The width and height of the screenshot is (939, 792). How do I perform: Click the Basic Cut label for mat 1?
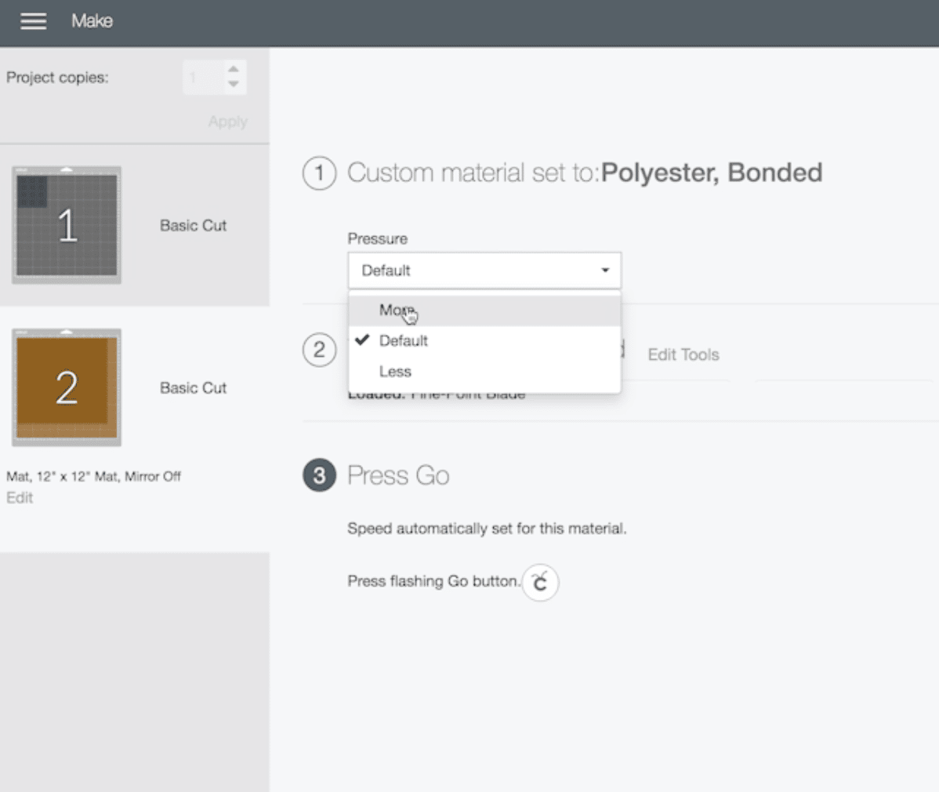[193, 226]
